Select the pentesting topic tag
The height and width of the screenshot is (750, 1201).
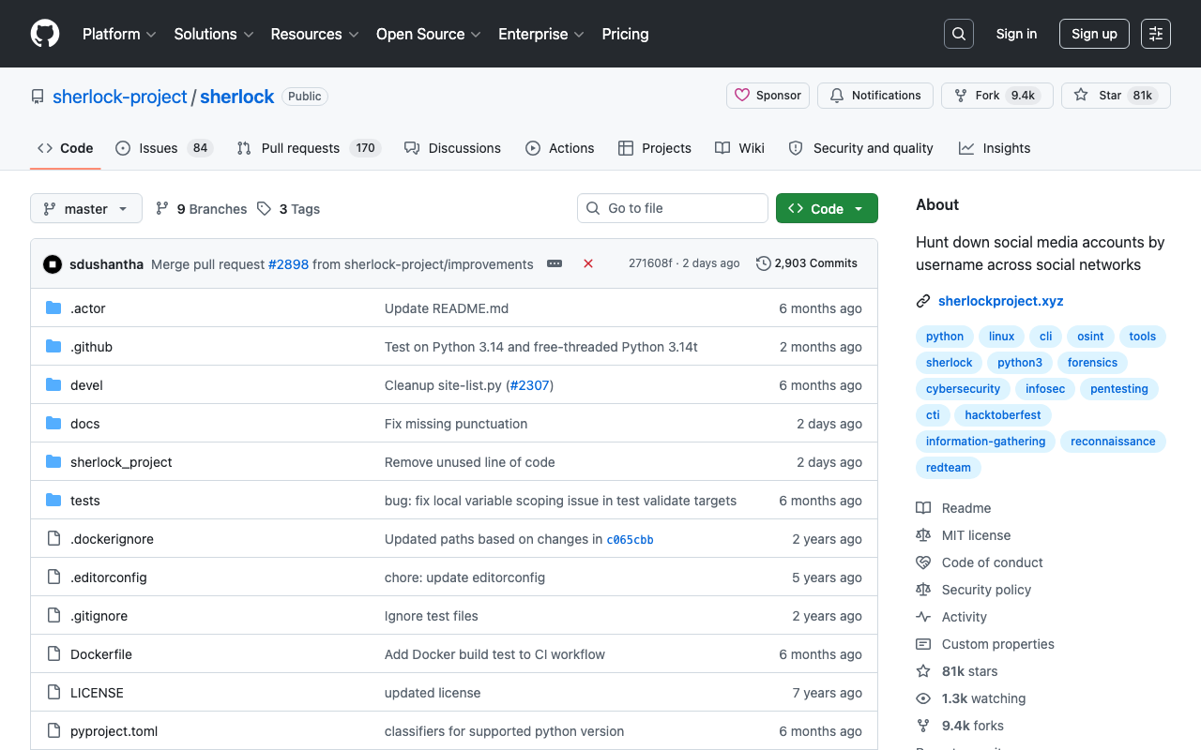click(1119, 389)
